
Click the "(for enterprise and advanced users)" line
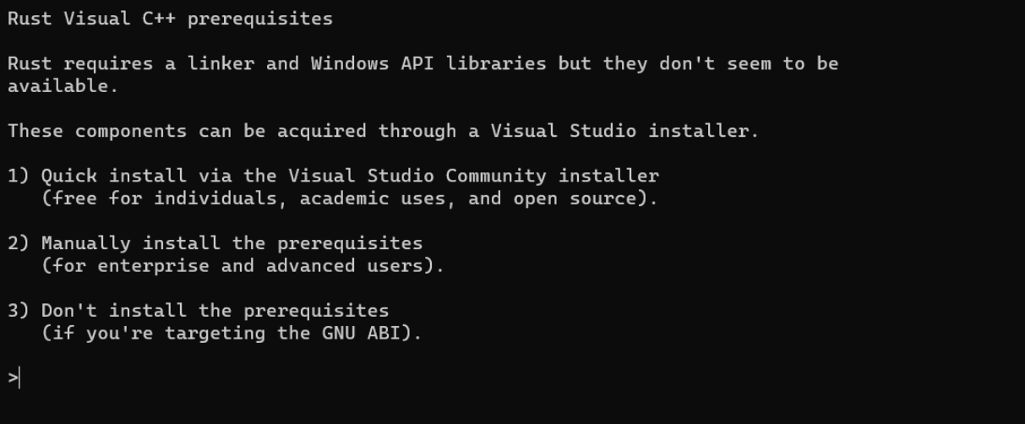coord(243,265)
